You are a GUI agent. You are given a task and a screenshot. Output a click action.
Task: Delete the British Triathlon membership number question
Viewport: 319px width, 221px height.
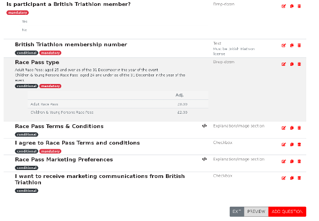pos(299,45)
